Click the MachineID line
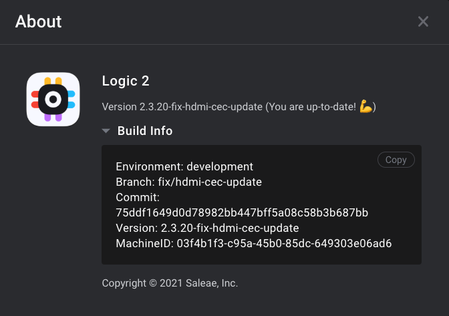This screenshot has height=316, width=449. click(x=254, y=244)
